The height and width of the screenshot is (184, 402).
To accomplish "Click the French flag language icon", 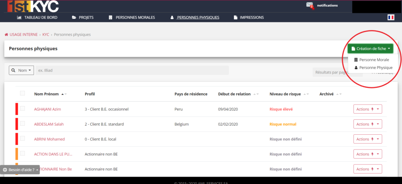I will pyautogui.click(x=391, y=17).
